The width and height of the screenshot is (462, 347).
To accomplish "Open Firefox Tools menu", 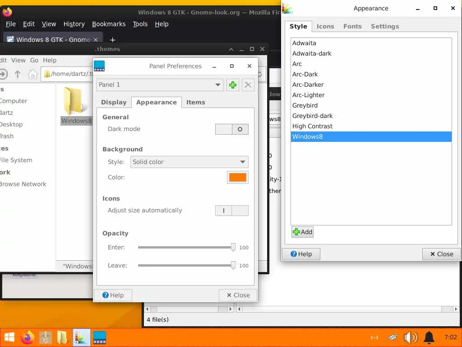I will coord(140,24).
